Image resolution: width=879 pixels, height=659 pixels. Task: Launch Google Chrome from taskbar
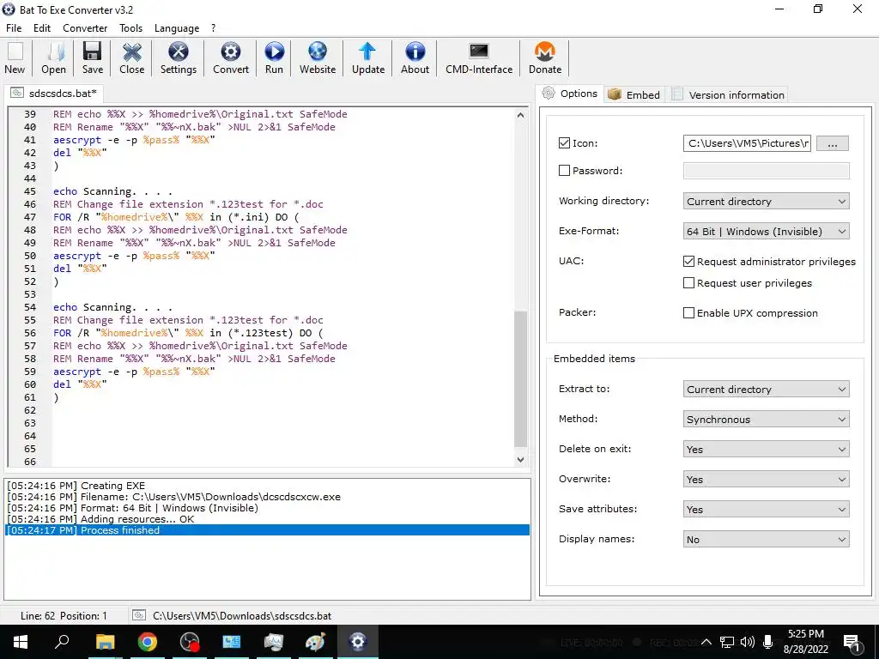click(x=148, y=642)
